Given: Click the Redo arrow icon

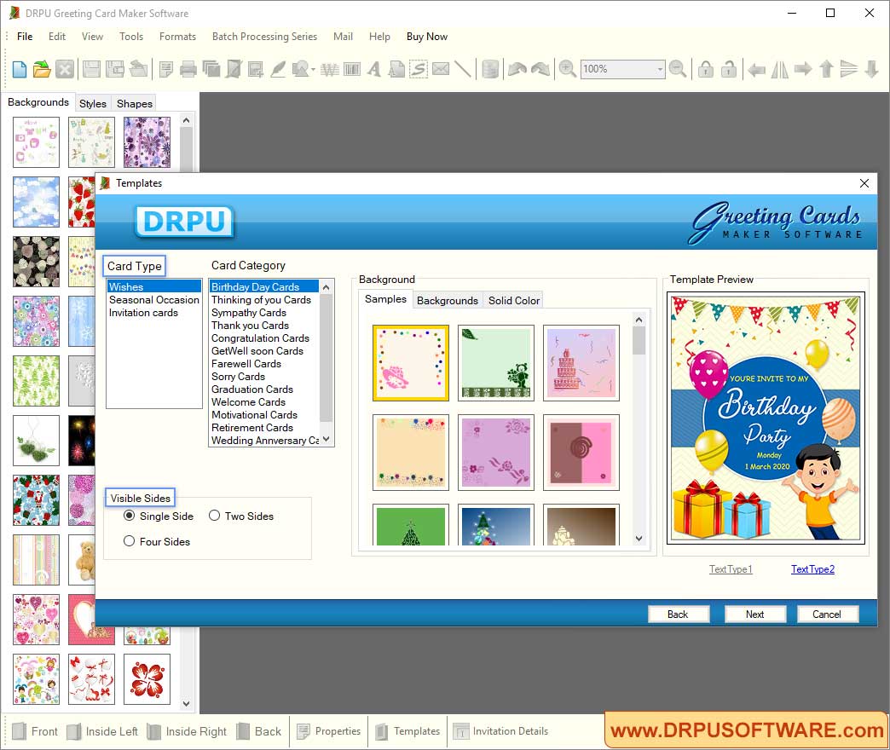Looking at the screenshot, I should [540, 69].
